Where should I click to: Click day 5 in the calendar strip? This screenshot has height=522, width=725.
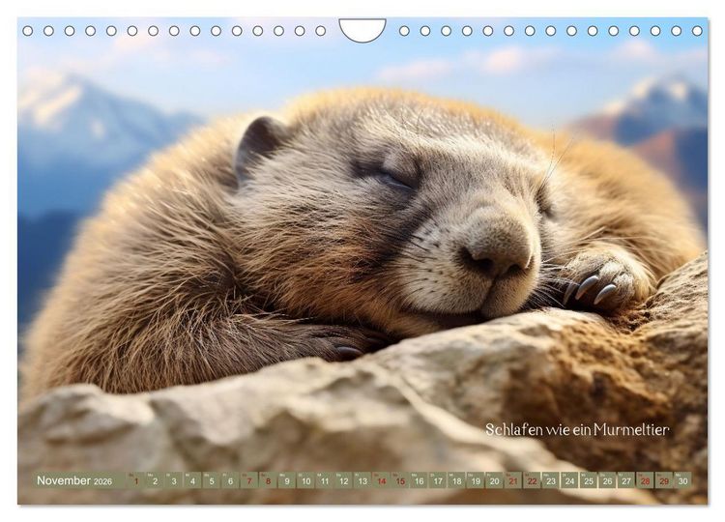(212, 480)
